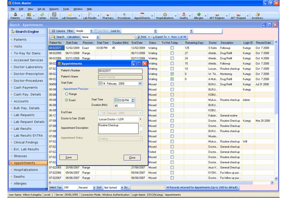Click the Duration (Min) input field
Image resolution: width=287 pixels, height=198 pixels.
point(125,106)
